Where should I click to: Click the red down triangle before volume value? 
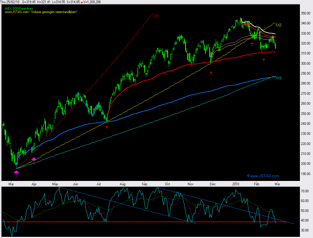pyautogui.click(x=82, y=2)
